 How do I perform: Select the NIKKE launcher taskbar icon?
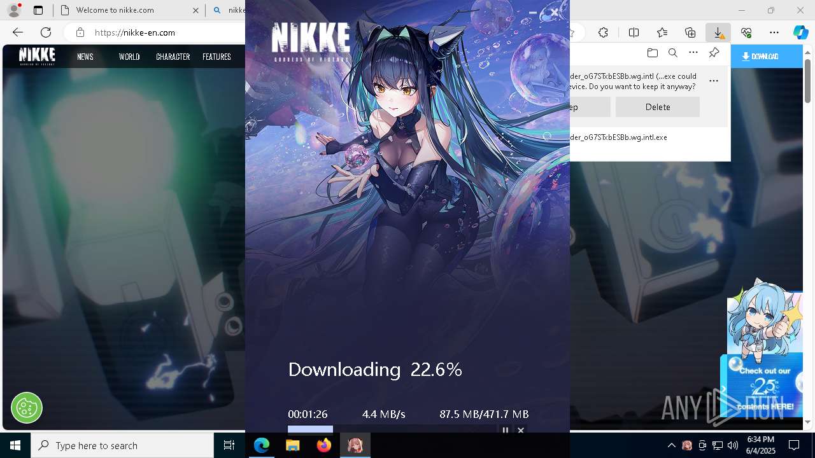click(x=355, y=445)
